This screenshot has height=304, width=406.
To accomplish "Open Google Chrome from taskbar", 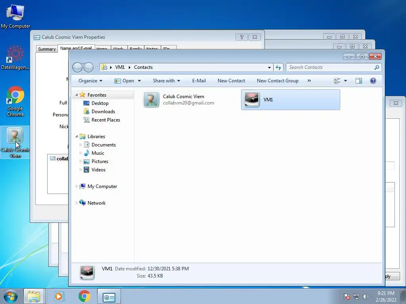I will (x=84, y=296).
